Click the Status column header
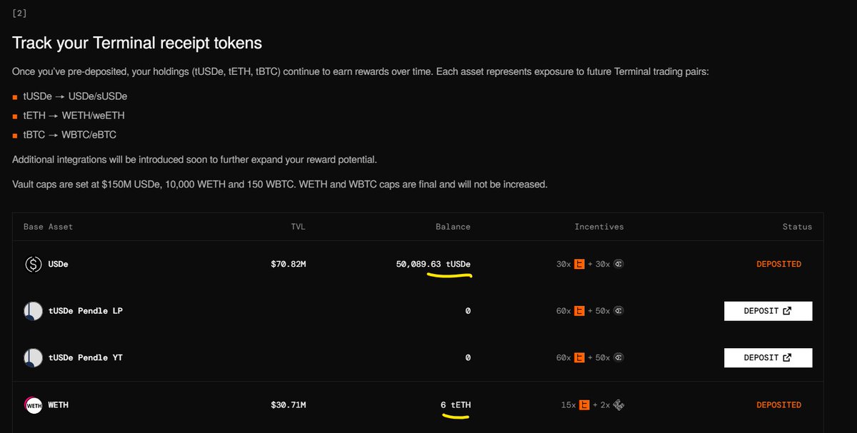The height and width of the screenshot is (433, 857). pos(797,227)
